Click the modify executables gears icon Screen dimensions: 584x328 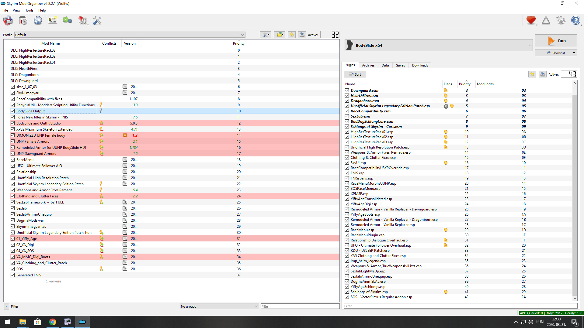67,21
